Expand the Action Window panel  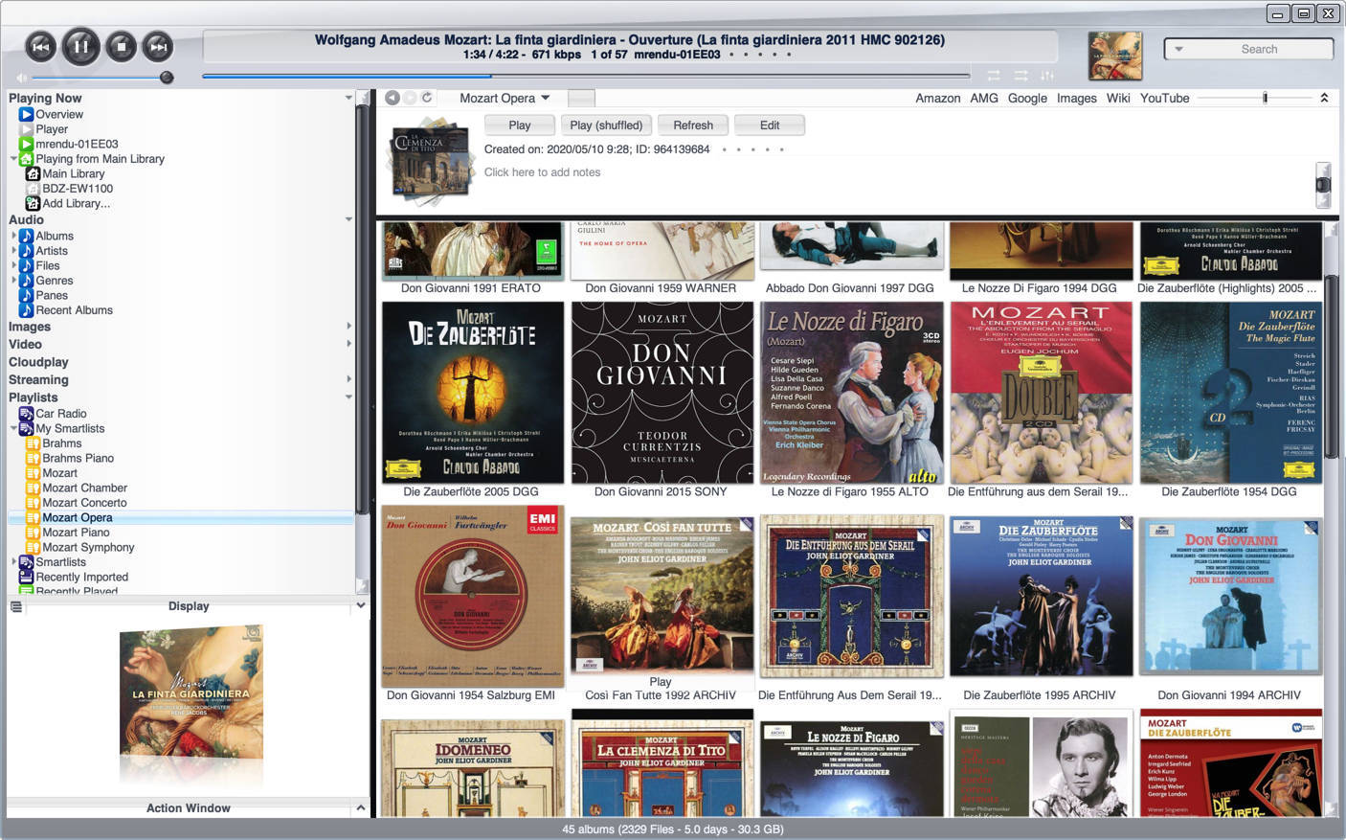(x=360, y=808)
